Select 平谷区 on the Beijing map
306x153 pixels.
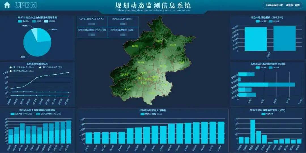(x=181, y=63)
